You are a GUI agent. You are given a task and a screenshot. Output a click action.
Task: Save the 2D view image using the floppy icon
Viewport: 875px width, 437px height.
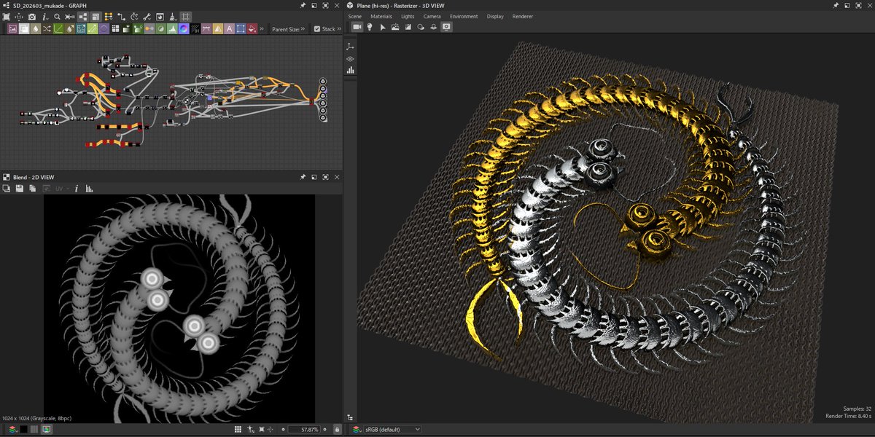pos(20,189)
